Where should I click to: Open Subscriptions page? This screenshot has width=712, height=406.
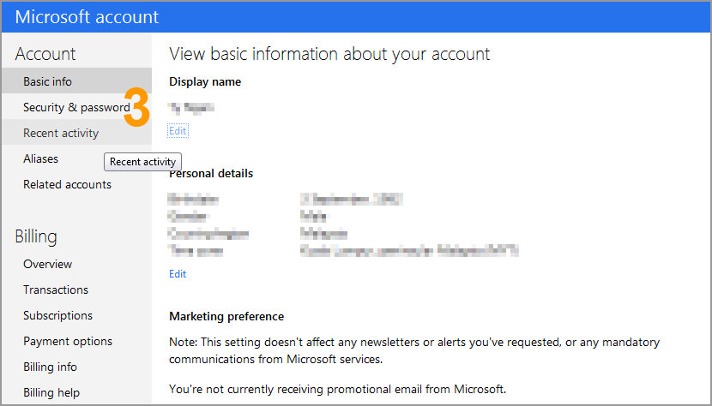point(57,315)
